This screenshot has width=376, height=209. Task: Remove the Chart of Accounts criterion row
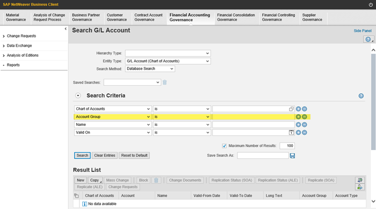305,109
